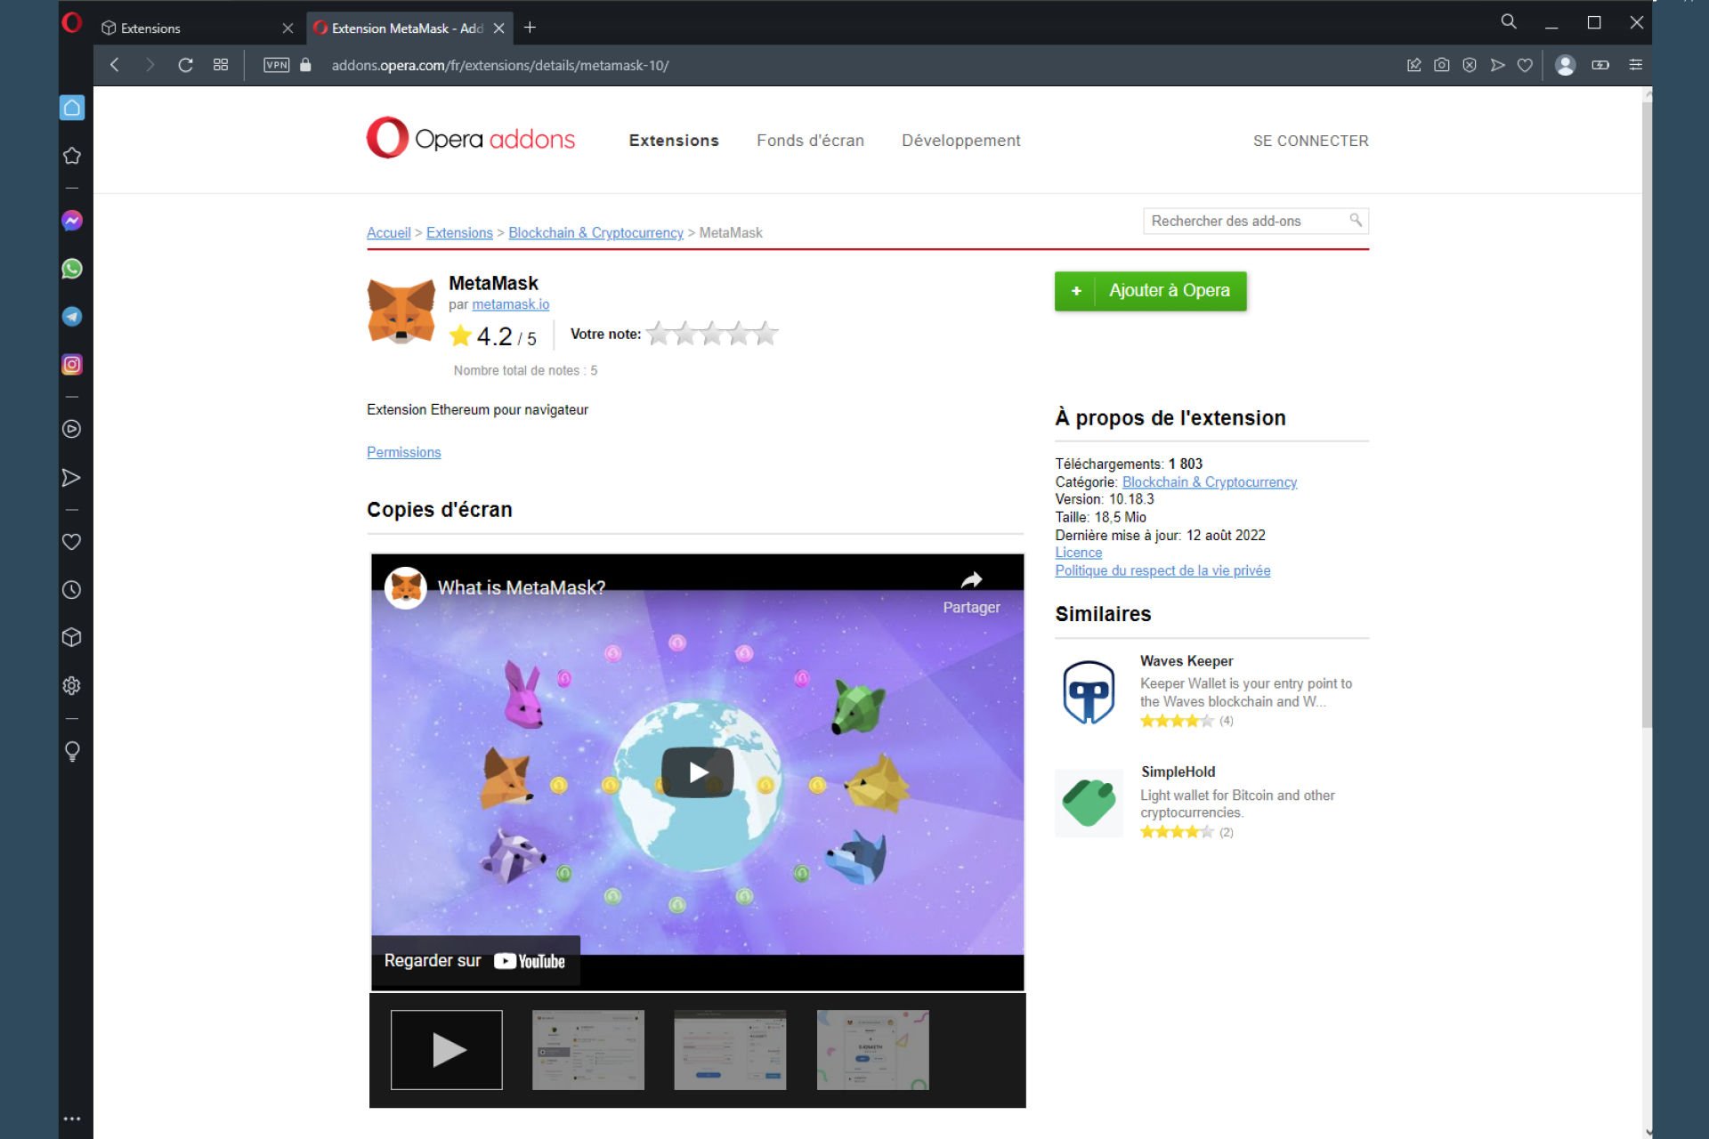Open Politique du respect de la vie privée
The image size is (1709, 1139).
[1162, 570]
